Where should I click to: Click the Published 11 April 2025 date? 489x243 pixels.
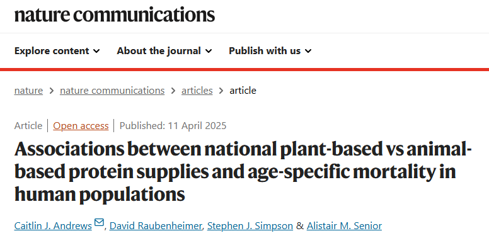click(173, 126)
